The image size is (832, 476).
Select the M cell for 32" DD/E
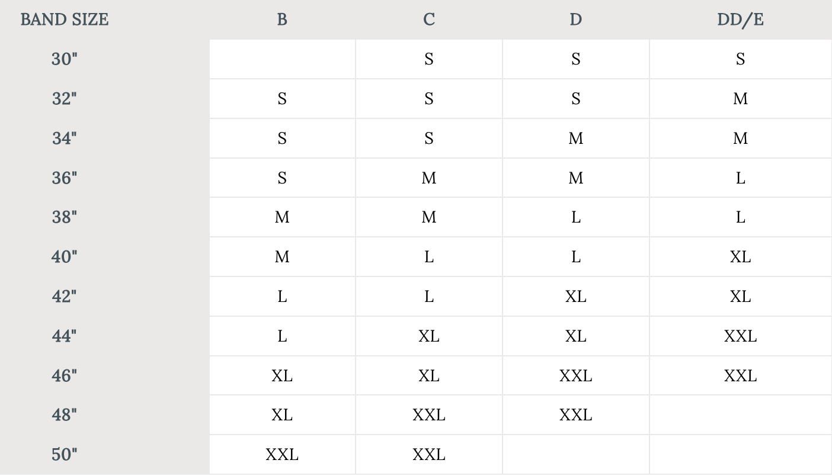point(740,99)
